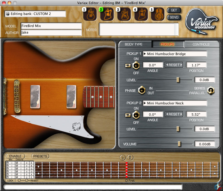Click the bridge pickup on the guitar body
This screenshot has height=191, width=223.
[35, 97]
